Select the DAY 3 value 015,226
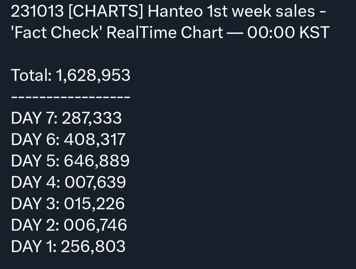Screen dimensions: 356x269 point(94,203)
